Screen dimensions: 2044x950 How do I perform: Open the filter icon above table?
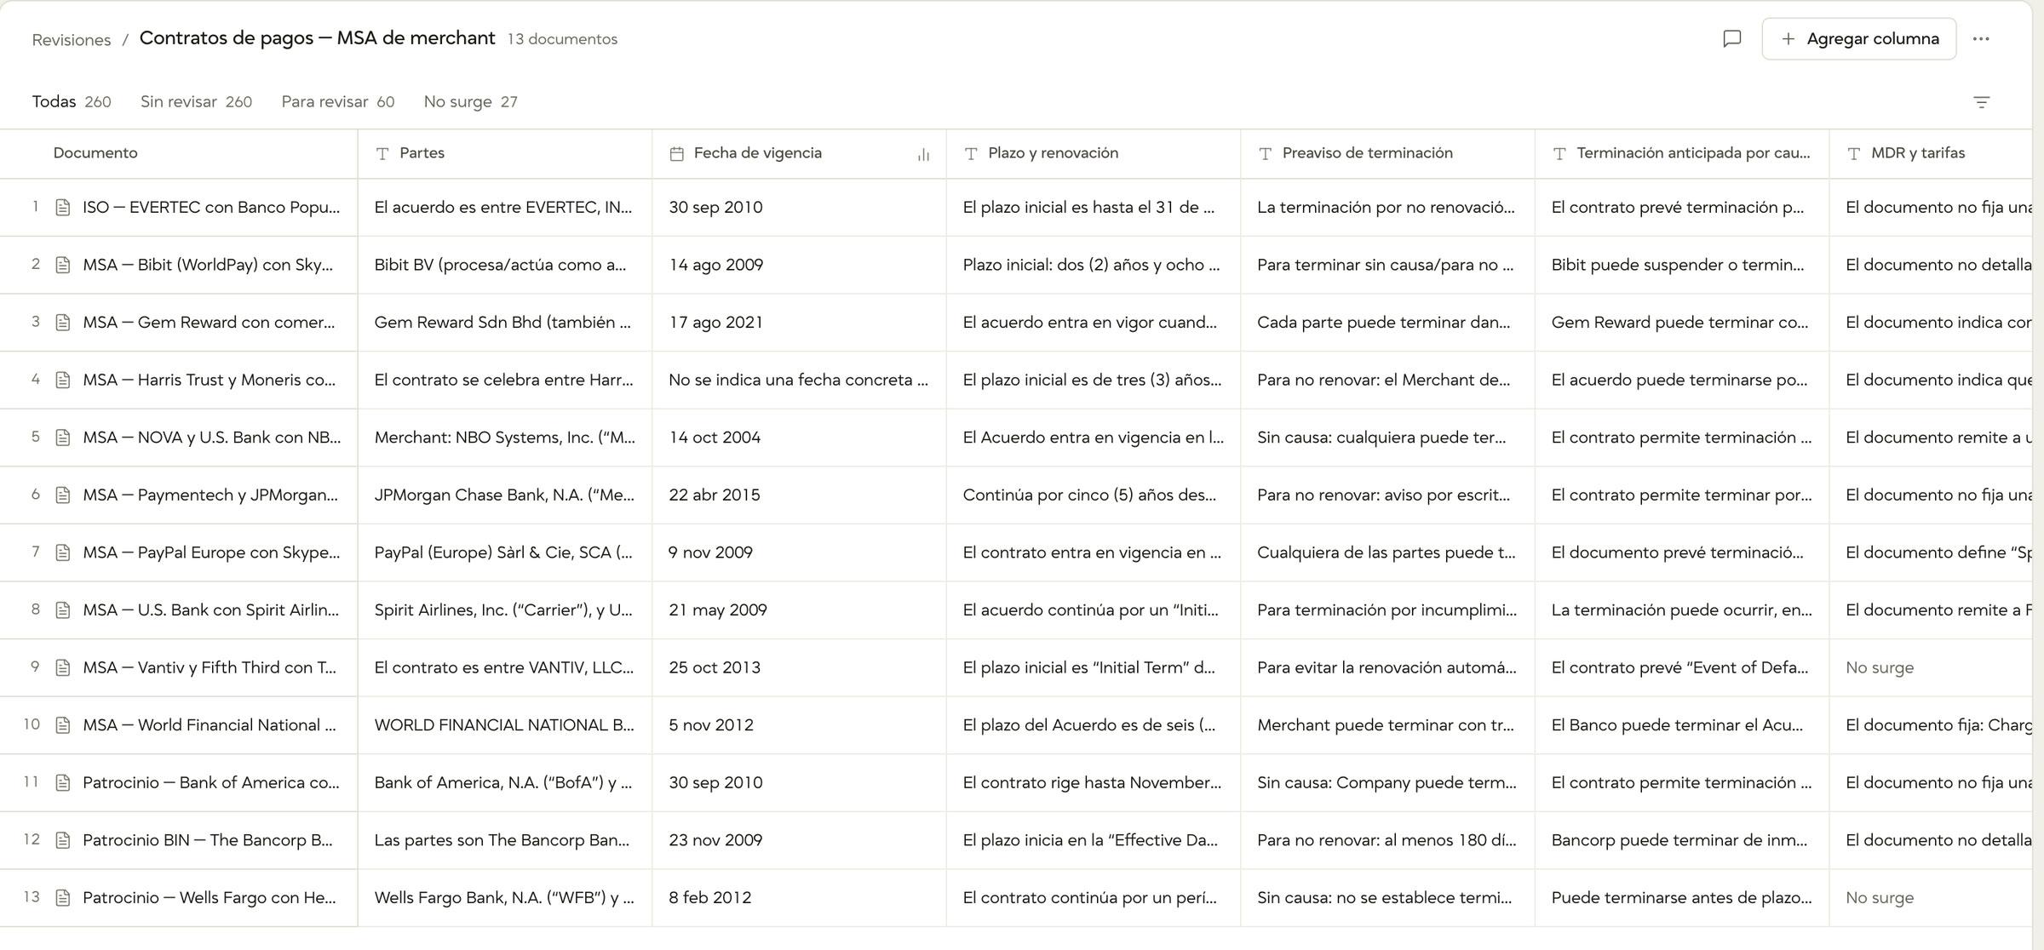[x=1981, y=102]
